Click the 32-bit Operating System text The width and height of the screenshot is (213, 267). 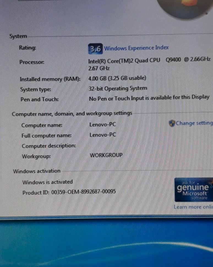coord(118,88)
